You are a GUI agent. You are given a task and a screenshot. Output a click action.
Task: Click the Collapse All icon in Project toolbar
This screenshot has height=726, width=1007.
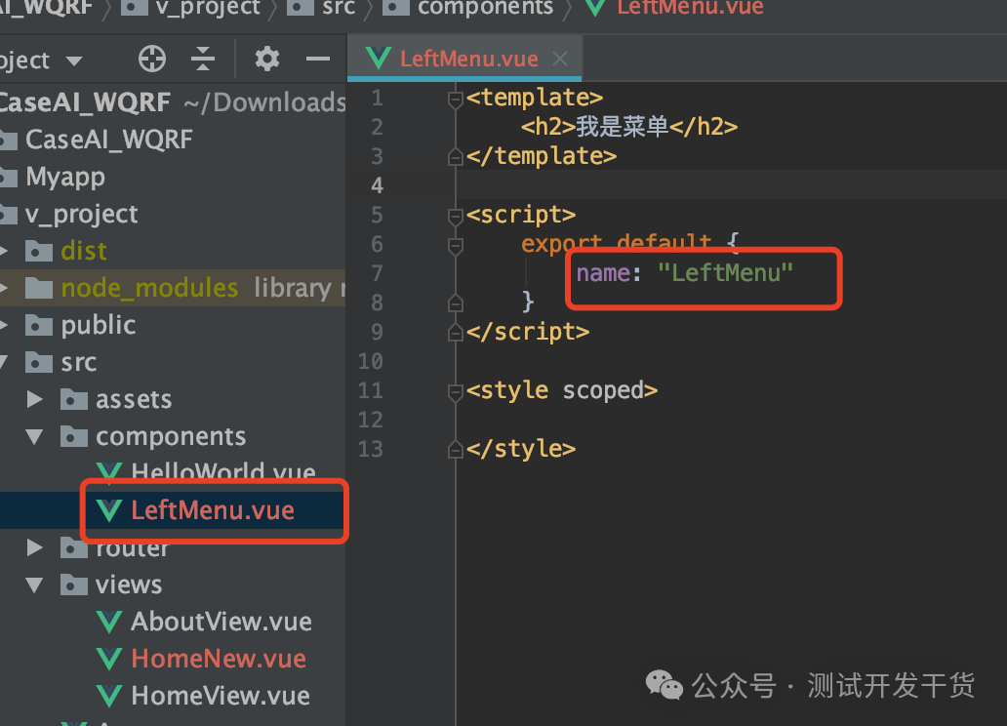203,60
